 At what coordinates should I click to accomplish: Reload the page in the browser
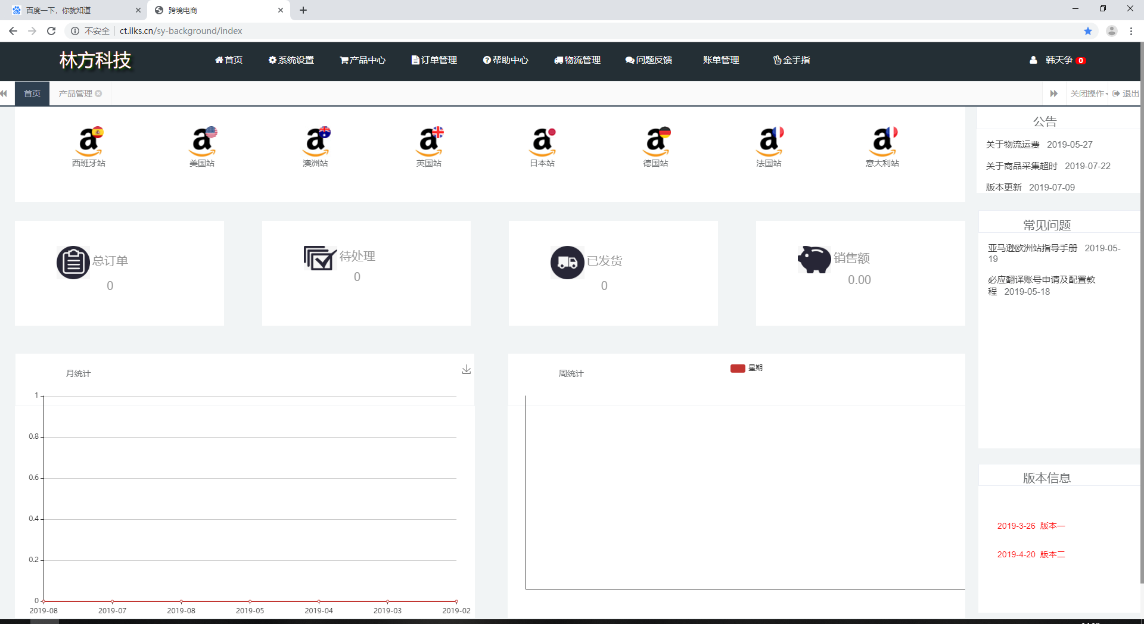coord(51,31)
